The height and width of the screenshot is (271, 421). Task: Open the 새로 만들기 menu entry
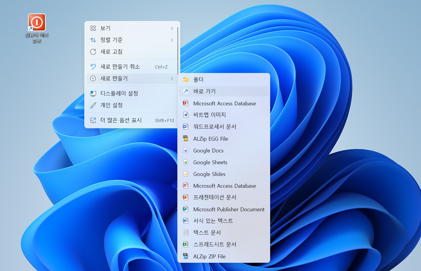point(132,79)
